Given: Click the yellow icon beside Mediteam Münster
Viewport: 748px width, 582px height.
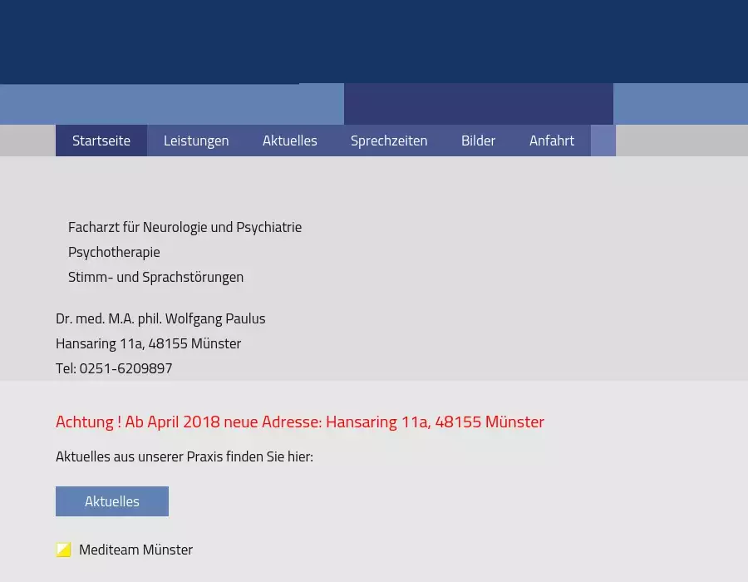Looking at the screenshot, I should coord(63,550).
